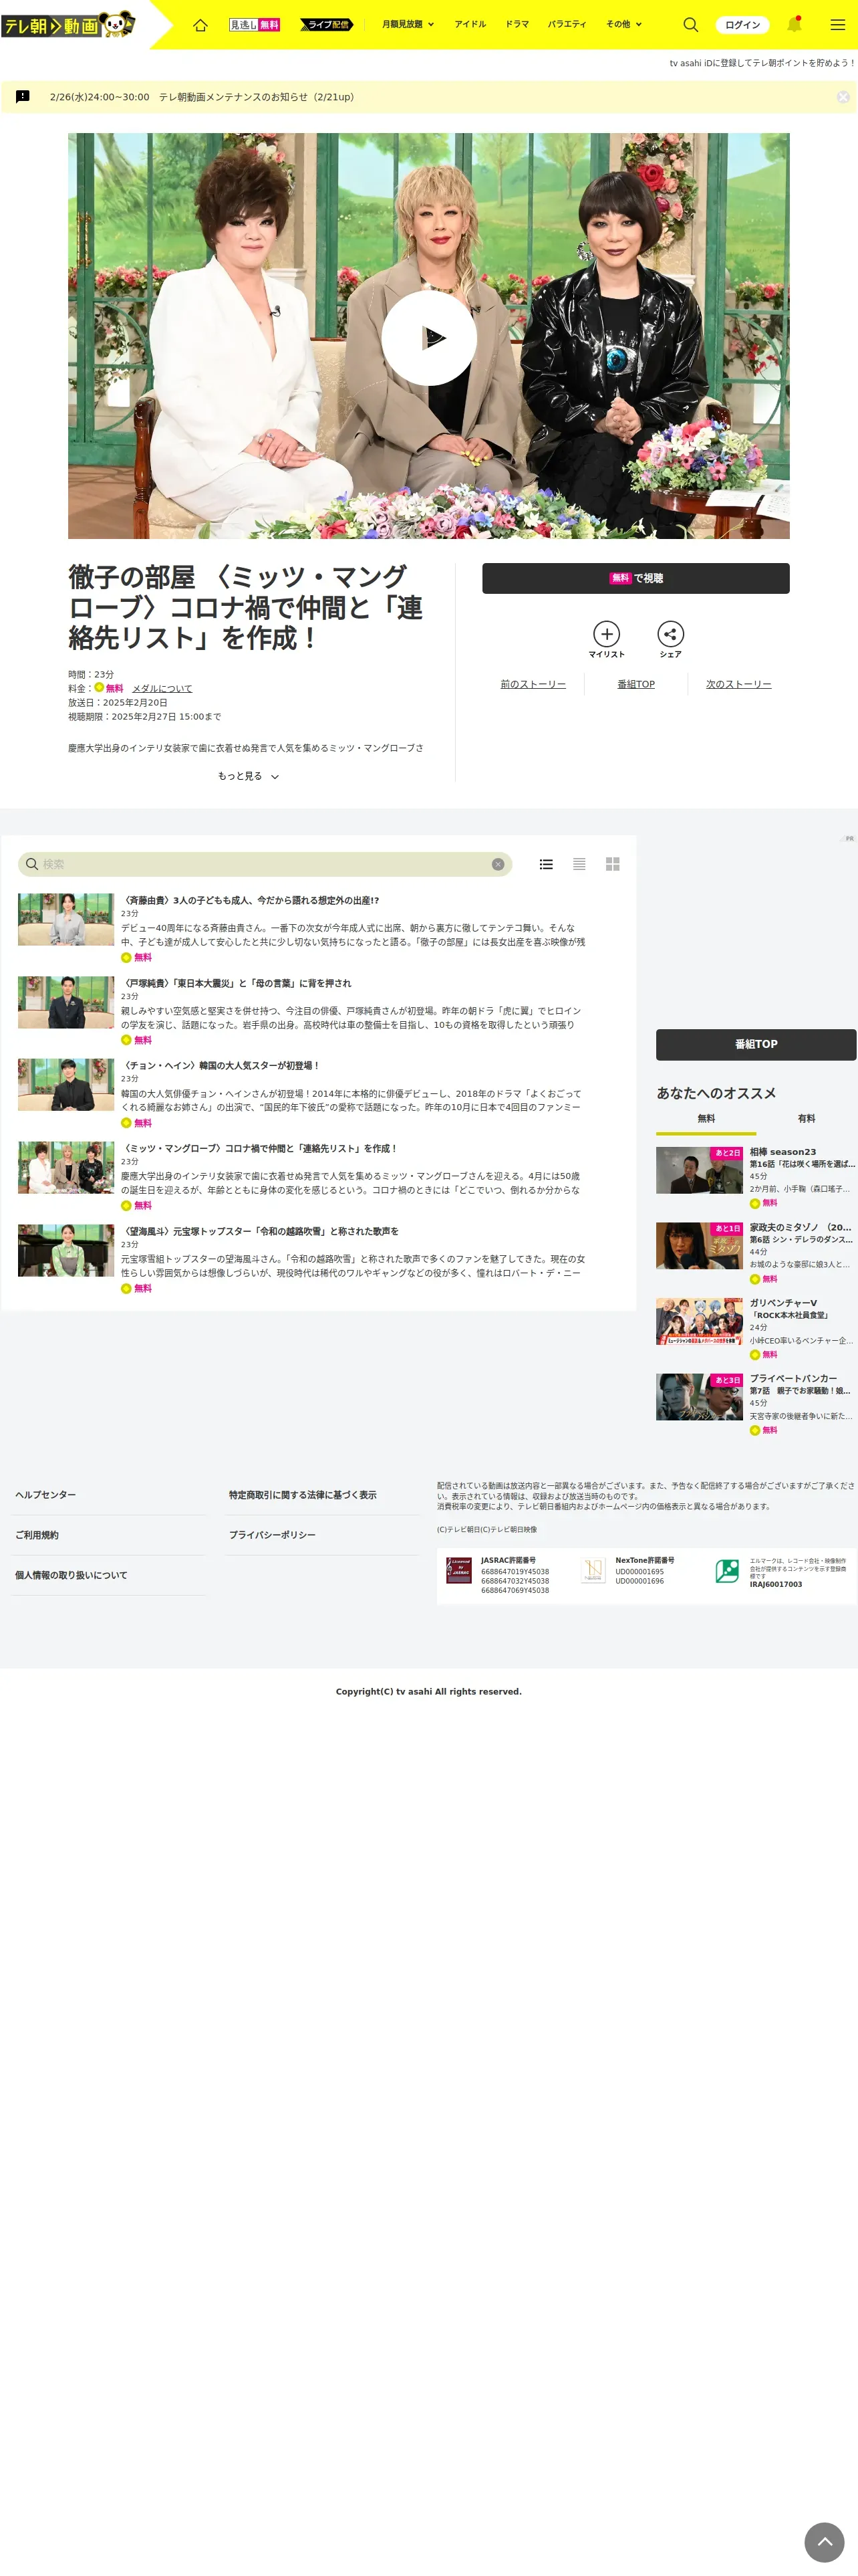This screenshot has width=858, height=2576.
Task: Go to 次のストーリー
Action: pos(738,684)
